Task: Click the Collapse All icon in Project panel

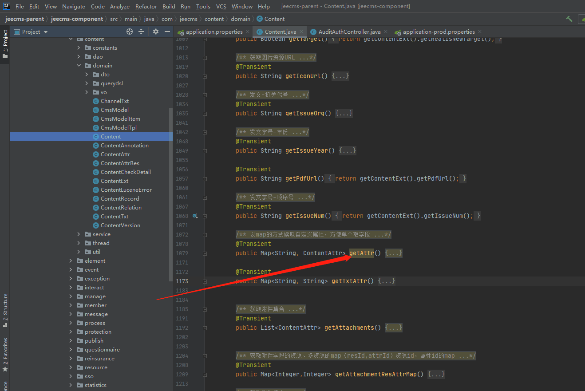Action: click(141, 32)
